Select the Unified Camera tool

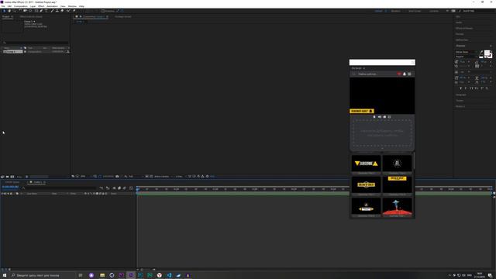pos(25,11)
